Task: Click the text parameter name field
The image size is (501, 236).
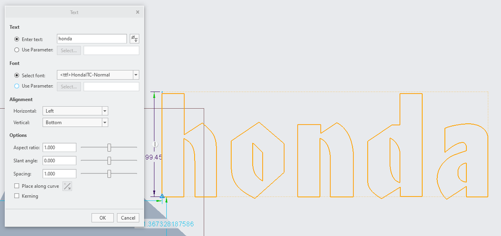Action: [111, 51]
